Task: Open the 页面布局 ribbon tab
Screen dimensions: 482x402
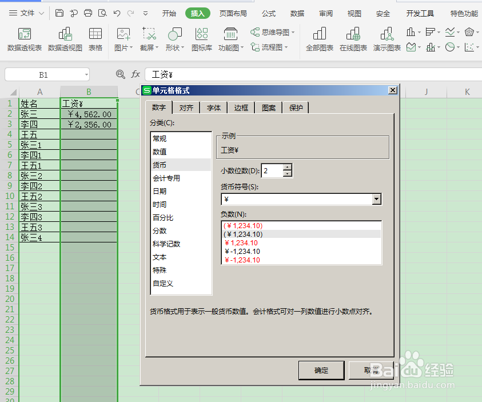Action: pyautogui.click(x=233, y=13)
